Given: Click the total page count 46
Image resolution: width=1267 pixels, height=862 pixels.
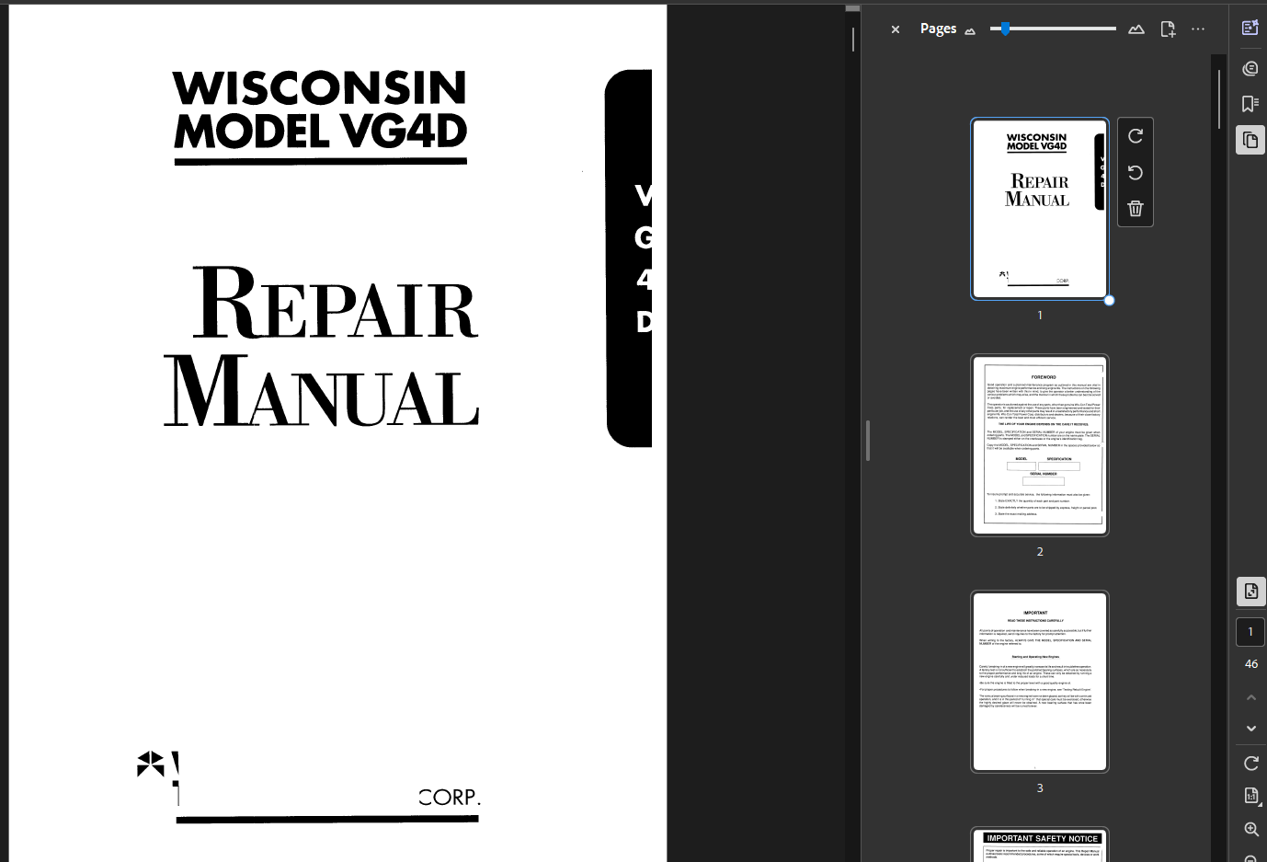Looking at the screenshot, I should pos(1251,664).
